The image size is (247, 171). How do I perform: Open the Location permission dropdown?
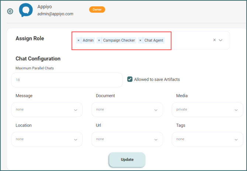click(47, 139)
